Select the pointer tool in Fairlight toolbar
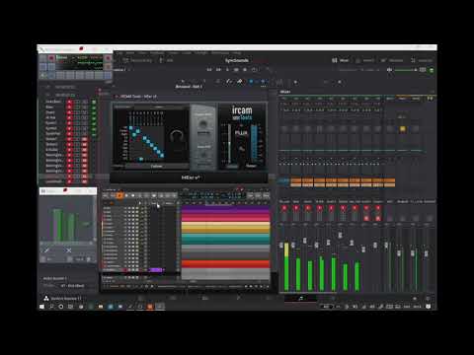474x355 pixels. pos(183,82)
